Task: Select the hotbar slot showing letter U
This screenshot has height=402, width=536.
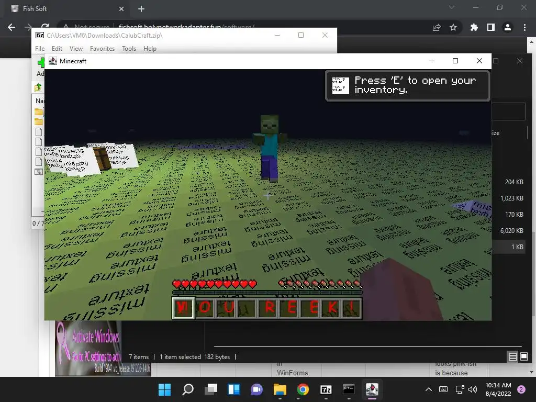Action: 226,308
